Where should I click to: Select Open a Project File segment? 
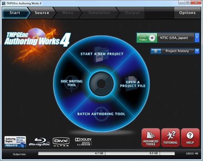[133, 84]
